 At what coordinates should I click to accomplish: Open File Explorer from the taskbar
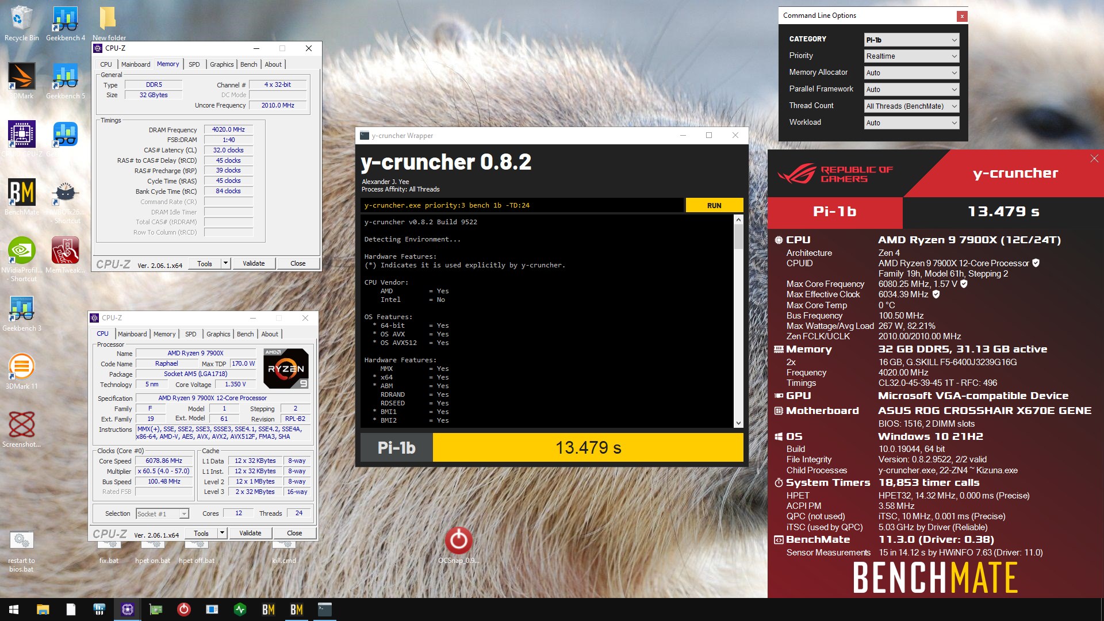pos(43,609)
